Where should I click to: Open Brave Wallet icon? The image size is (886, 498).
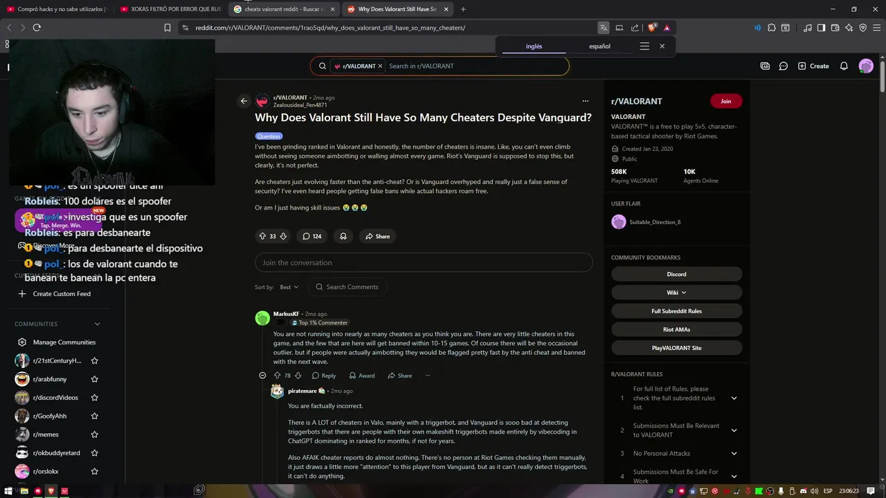[835, 28]
